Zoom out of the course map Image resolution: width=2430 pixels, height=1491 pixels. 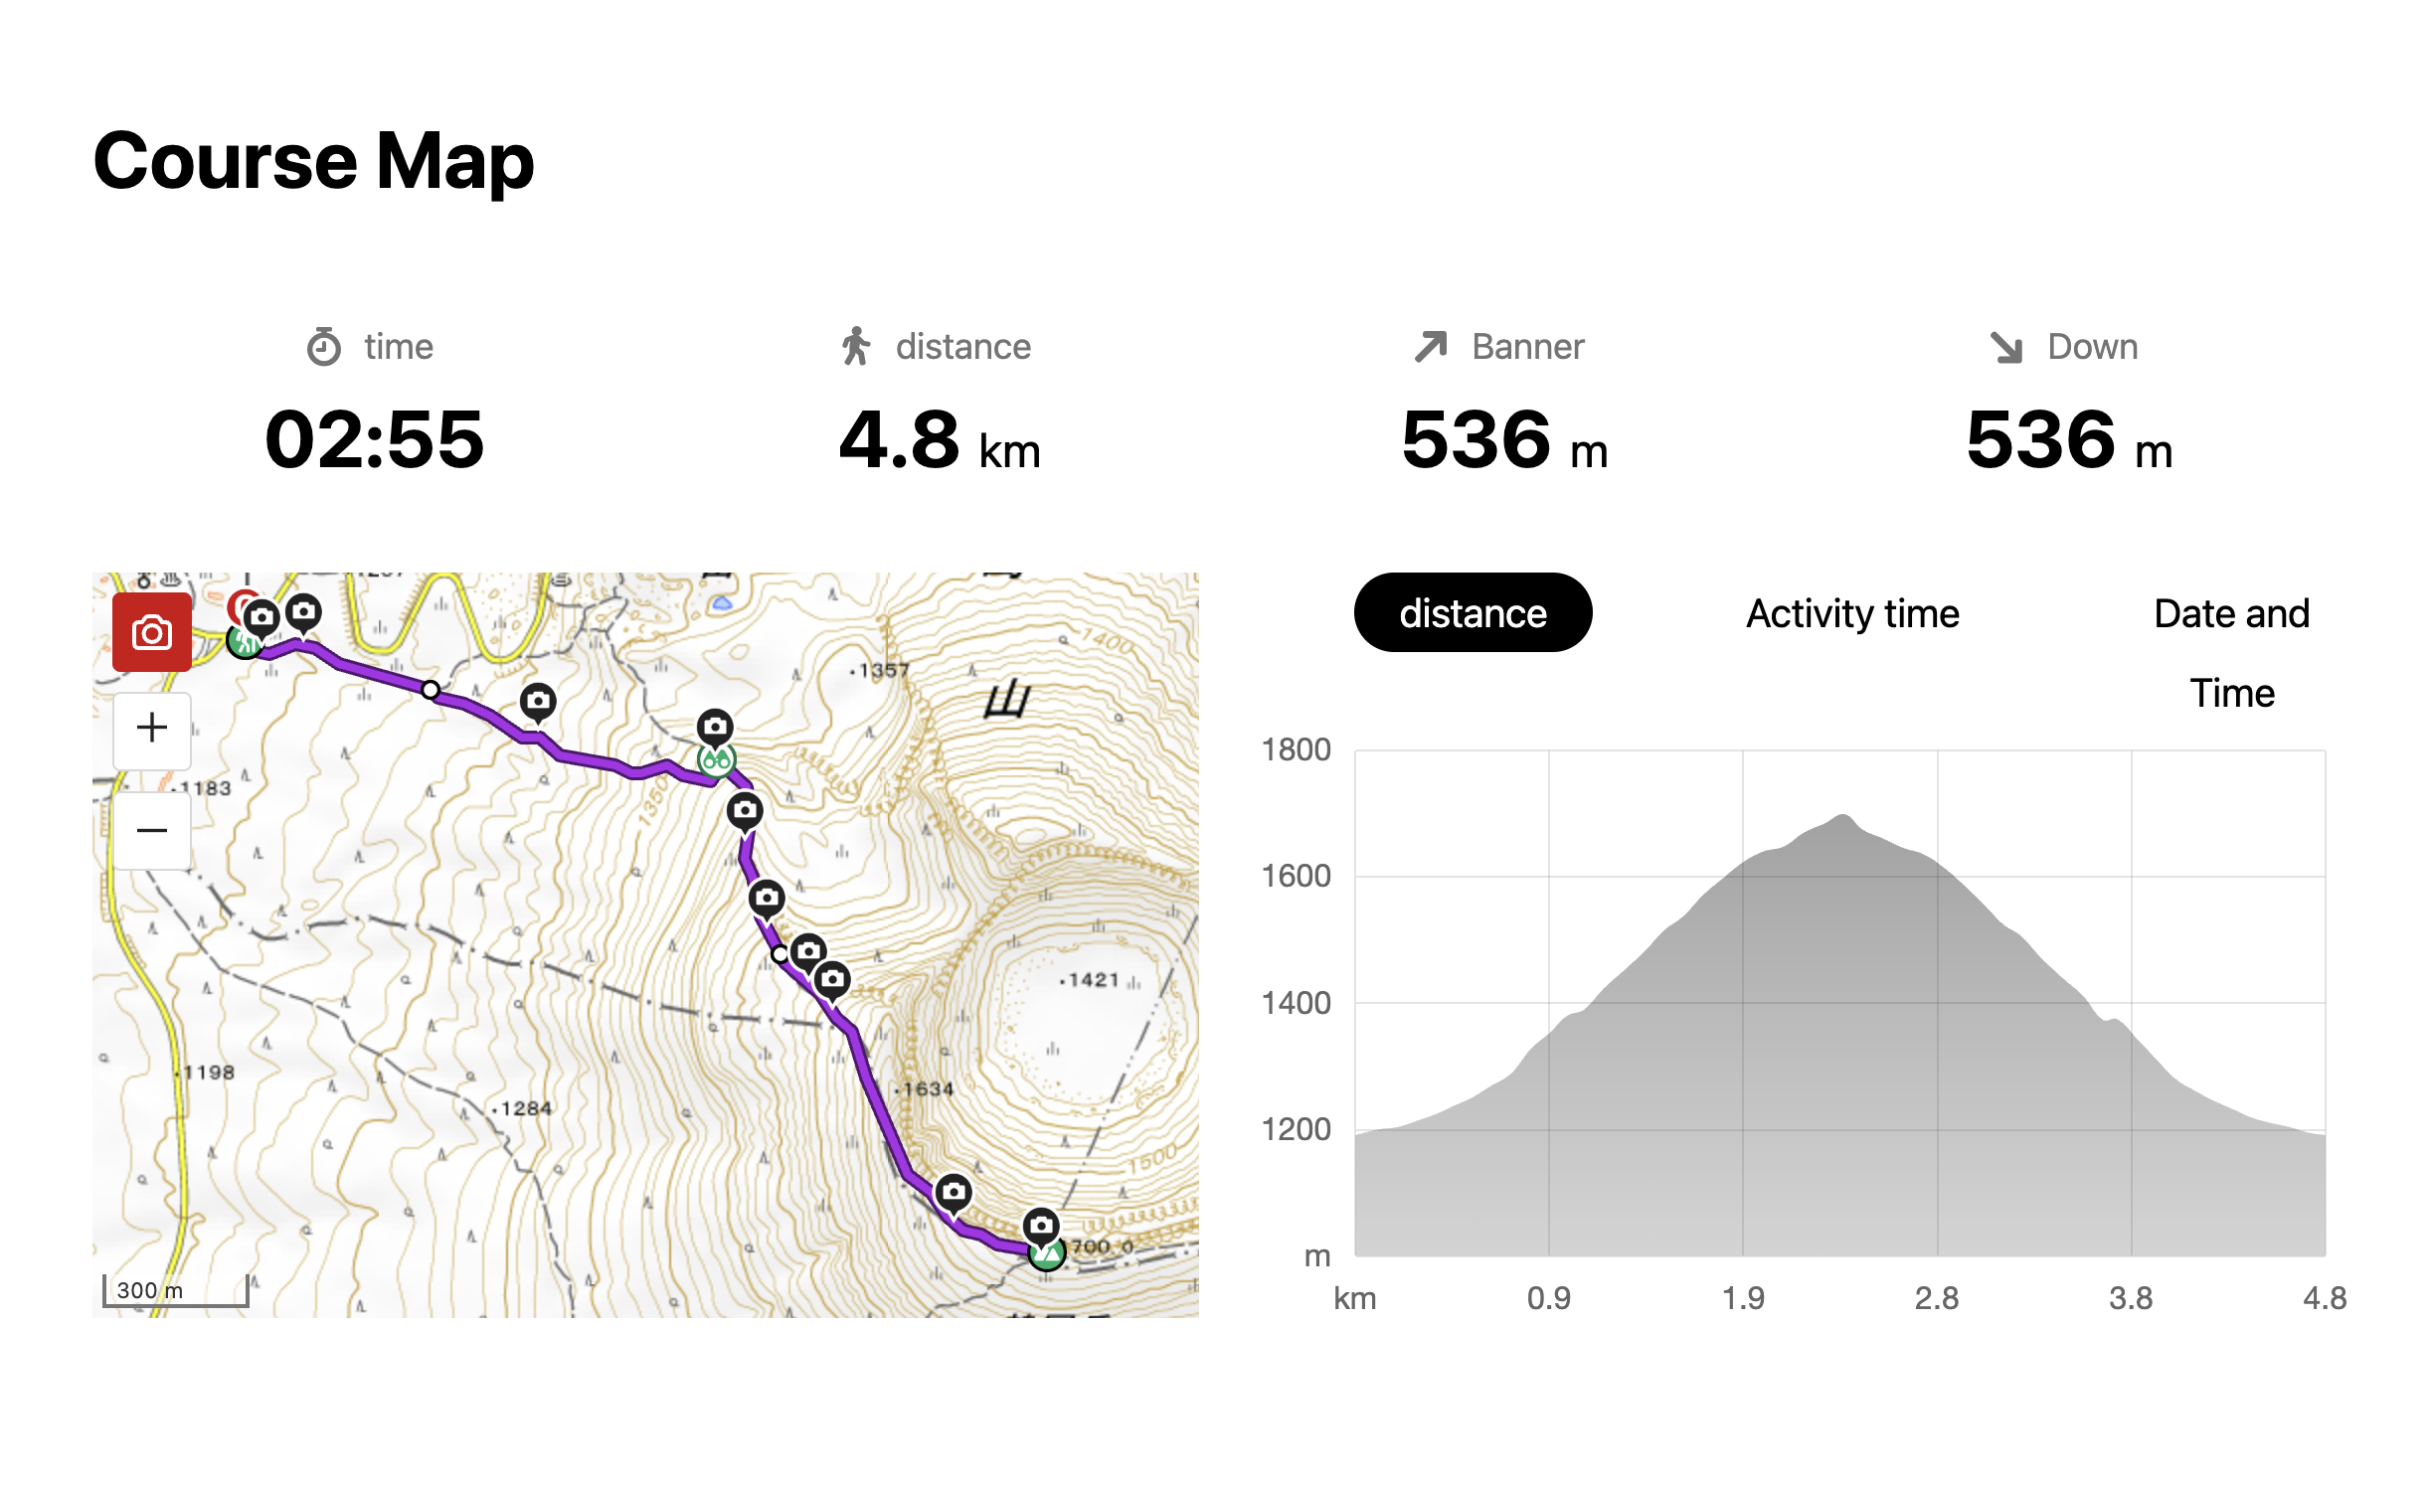pos(151,830)
